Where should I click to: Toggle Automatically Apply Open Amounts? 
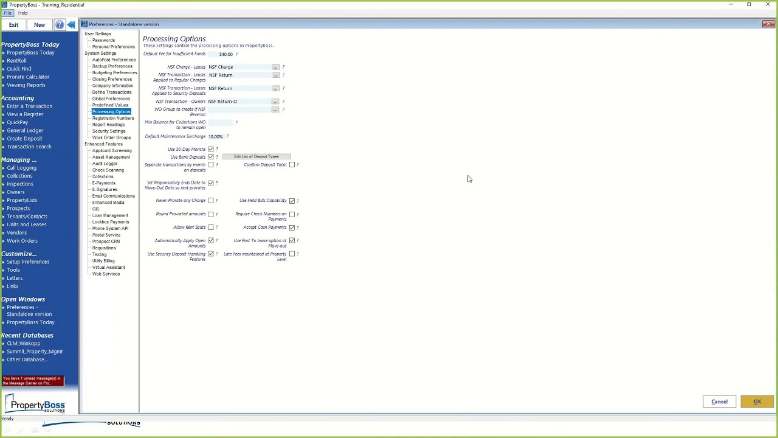[211, 241]
